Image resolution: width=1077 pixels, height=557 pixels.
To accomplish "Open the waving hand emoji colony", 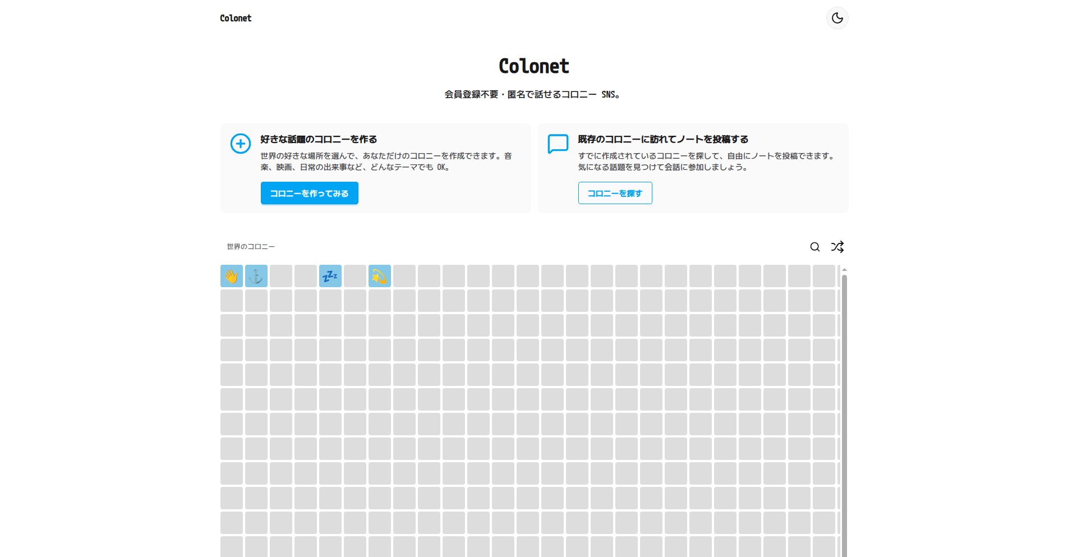I will tap(231, 275).
